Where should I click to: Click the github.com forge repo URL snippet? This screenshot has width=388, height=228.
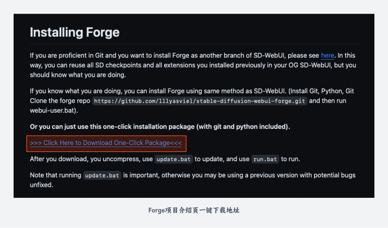[199, 101]
